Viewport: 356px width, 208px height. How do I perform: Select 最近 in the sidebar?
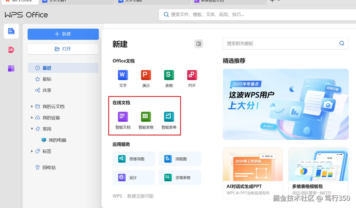(63, 68)
